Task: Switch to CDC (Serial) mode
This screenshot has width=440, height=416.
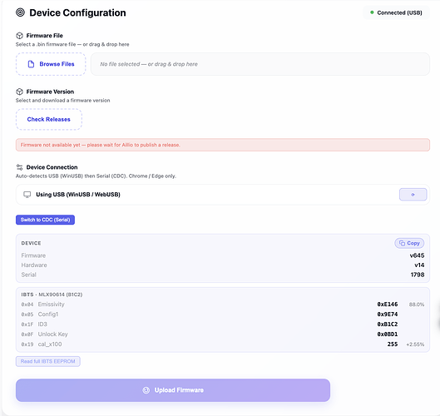Action: [45, 220]
